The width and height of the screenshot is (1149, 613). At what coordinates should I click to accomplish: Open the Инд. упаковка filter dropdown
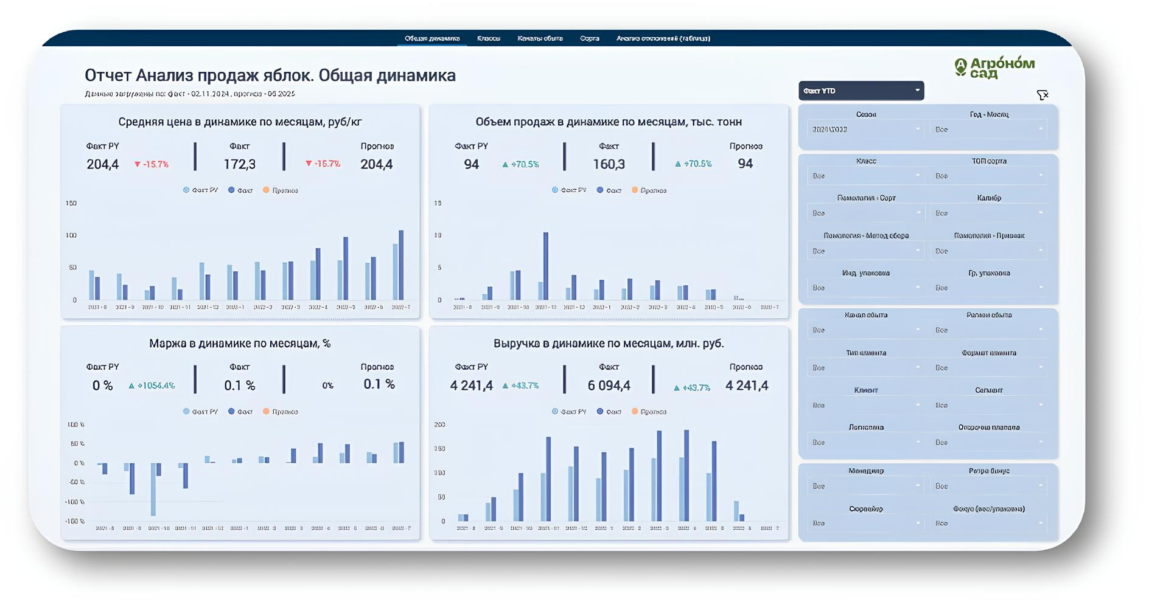coord(866,288)
